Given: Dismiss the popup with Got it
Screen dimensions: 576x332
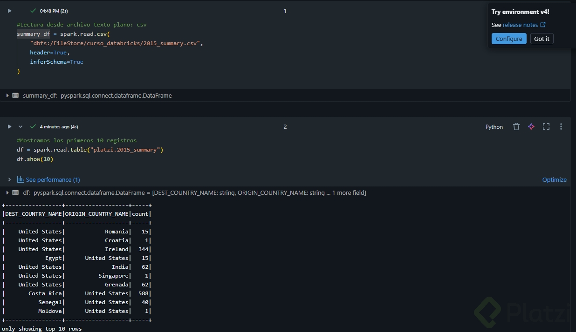Looking at the screenshot, I should coord(542,39).
